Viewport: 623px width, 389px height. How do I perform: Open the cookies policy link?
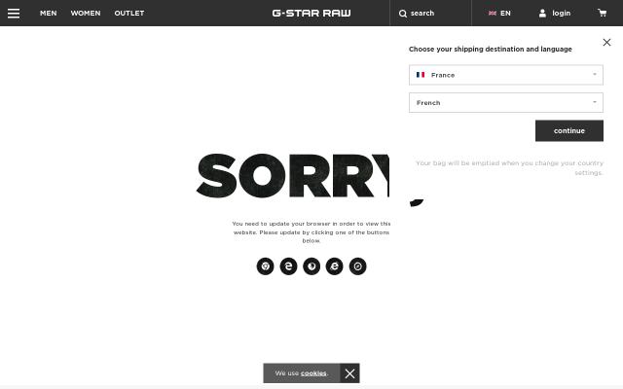click(313, 373)
